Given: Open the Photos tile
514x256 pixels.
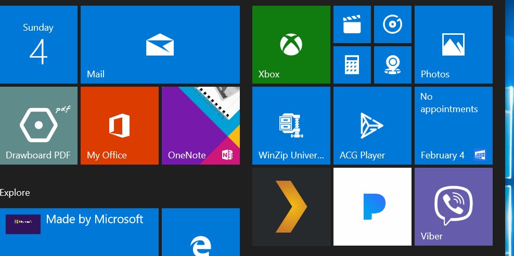Looking at the screenshot, I should coord(453,45).
